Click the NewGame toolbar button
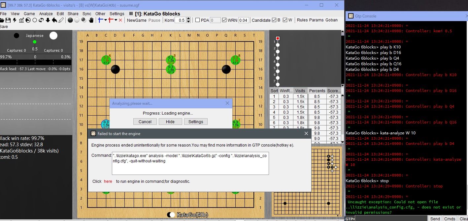Screen dimensions: 468x221 pyautogui.click(x=137, y=20)
